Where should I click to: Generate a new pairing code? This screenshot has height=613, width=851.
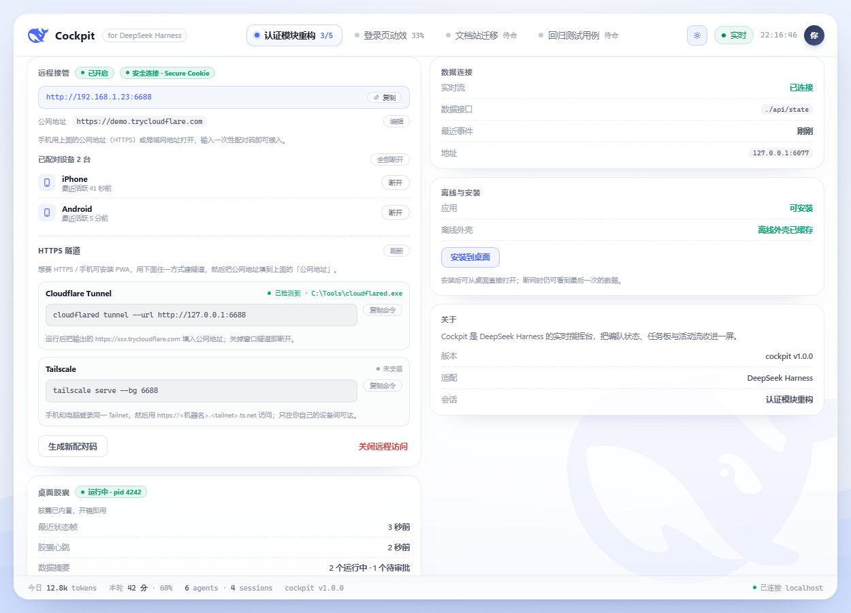click(x=73, y=447)
